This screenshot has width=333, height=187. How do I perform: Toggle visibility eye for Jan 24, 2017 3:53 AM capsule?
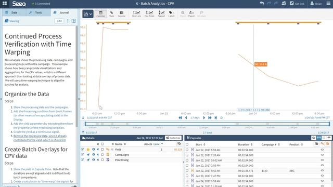pyautogui.click(x=322, y=181)
